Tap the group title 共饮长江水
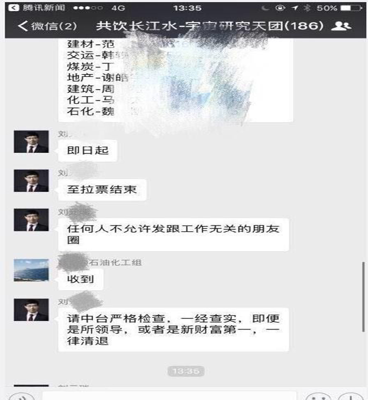The image size is (368, 400). [x=210, y=26]
